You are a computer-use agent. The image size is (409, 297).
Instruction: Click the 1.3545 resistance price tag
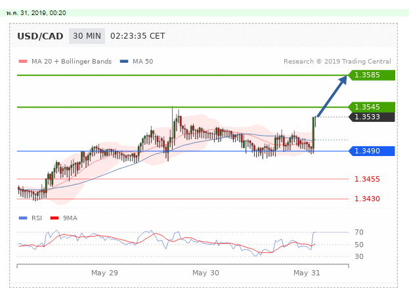(372, 107)
